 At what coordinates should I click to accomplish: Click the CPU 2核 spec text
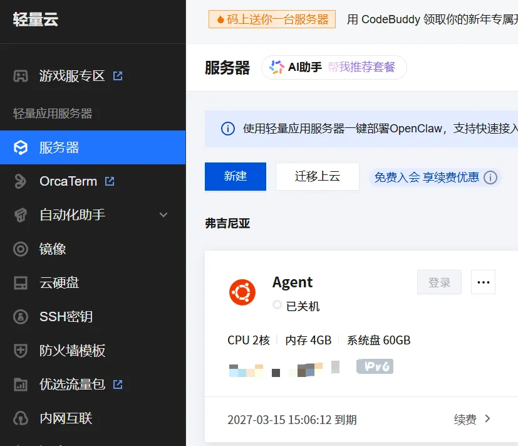point(249,340)
